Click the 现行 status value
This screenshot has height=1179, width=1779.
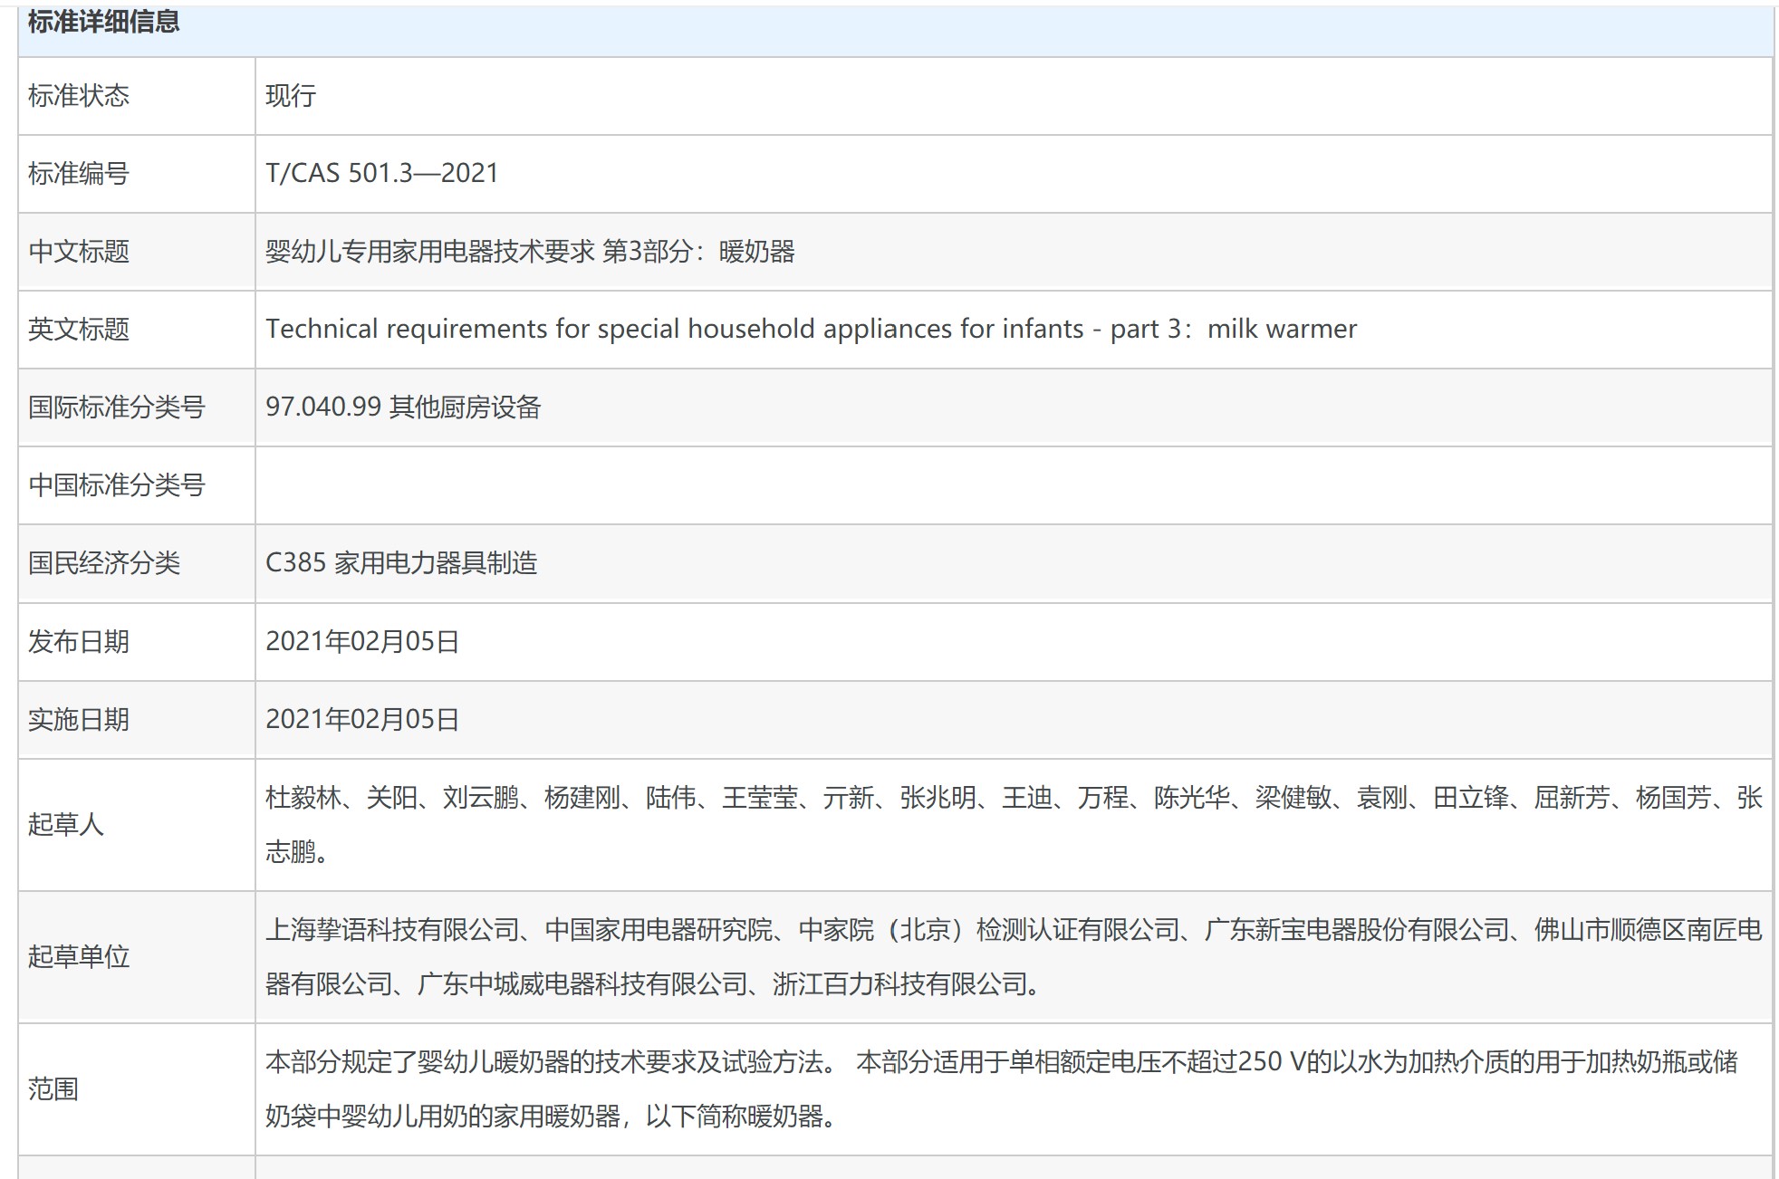tap(291, 96)
